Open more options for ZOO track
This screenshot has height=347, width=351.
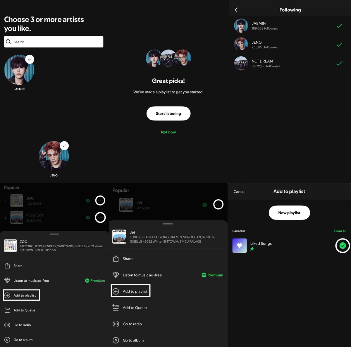(x=100, y=200)
